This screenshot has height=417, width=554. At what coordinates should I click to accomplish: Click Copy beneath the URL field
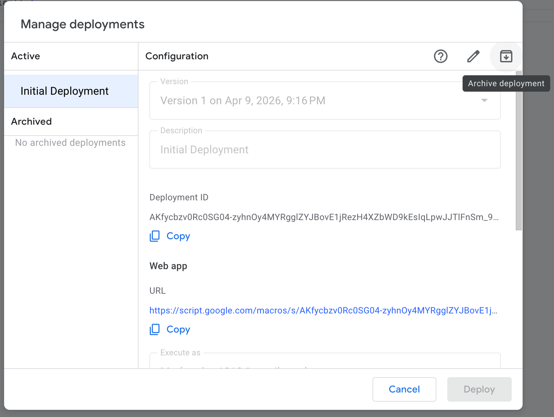[x=178, y=329]
